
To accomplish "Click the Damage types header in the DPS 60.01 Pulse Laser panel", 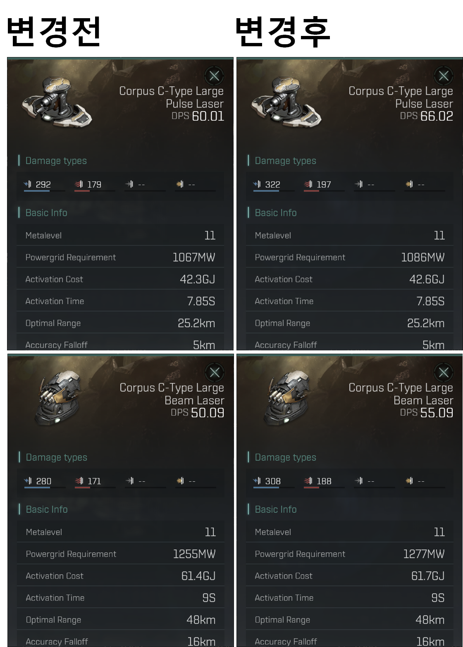I will pos(56,161).
